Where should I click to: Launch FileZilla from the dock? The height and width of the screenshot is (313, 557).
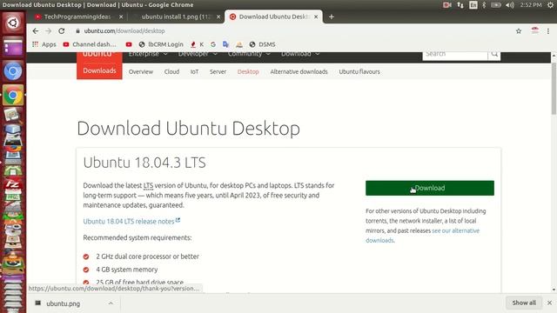click(13, 184)
